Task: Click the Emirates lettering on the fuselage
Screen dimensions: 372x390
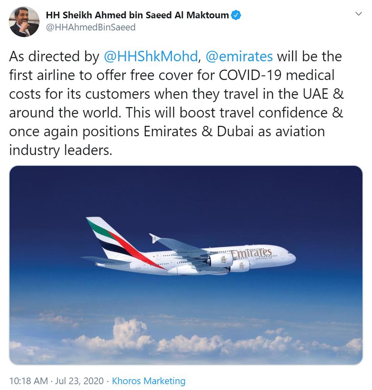Action: pyautogui.click(x=251, y=252)
